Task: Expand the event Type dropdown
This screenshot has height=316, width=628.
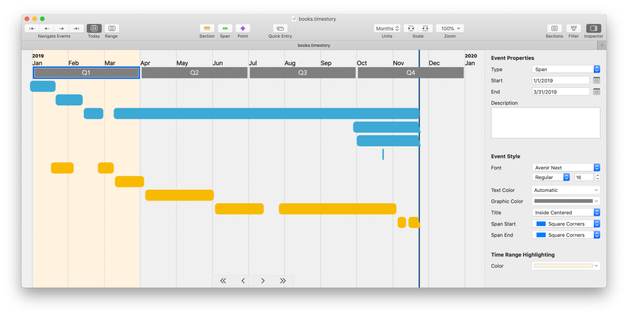Action: coord(566,69)
